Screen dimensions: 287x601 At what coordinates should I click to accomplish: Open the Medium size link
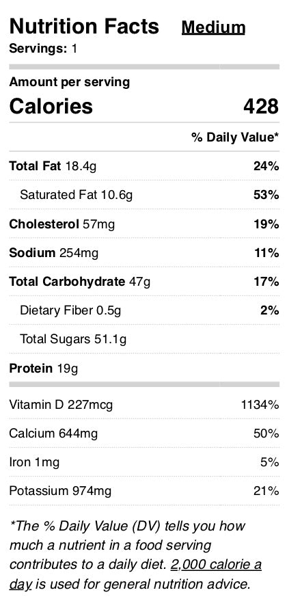click(213, 27)
